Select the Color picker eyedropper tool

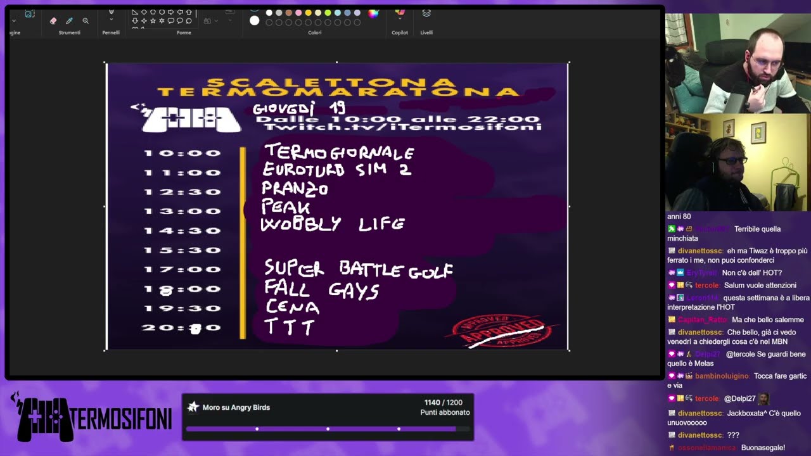pos(69,21)
